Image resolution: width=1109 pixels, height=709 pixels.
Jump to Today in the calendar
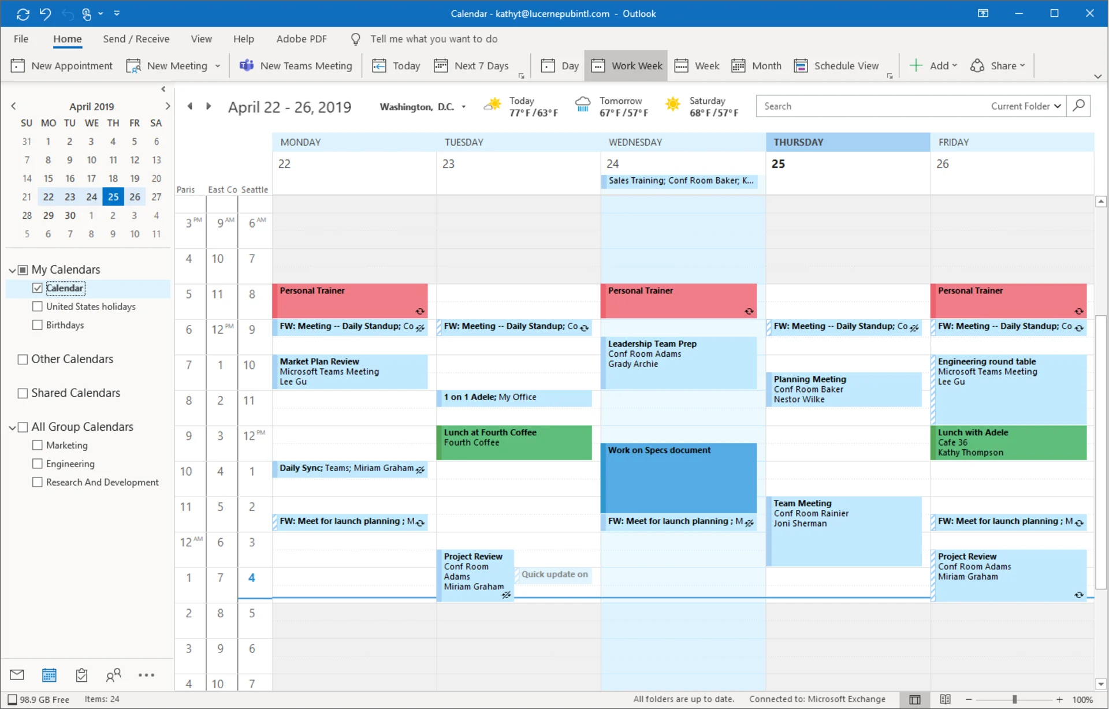point(396,65)
